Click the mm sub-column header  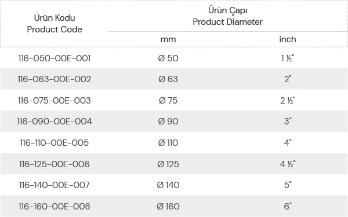(x=168, y=39)
